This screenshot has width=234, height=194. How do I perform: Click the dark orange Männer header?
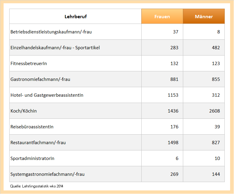coord(204,16)
